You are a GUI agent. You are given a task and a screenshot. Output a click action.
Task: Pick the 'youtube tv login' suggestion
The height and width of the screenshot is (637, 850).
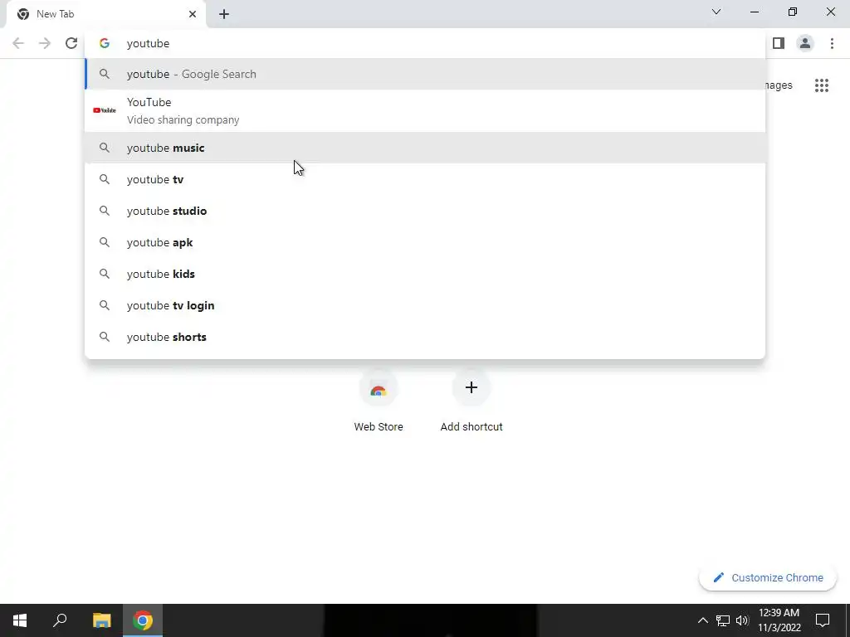pyautogui.click(x=425, y=305)
